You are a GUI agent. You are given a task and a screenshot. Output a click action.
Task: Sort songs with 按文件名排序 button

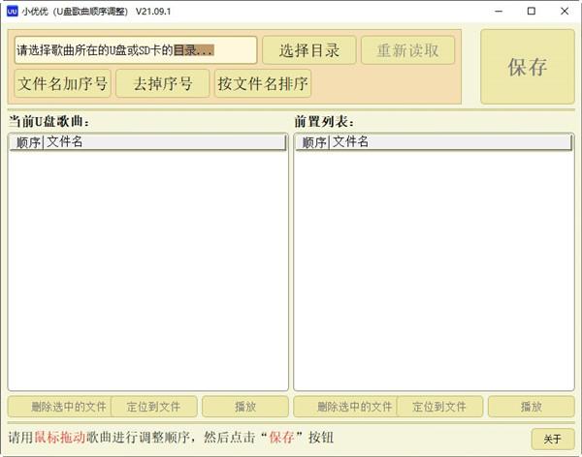click(263, 83)
